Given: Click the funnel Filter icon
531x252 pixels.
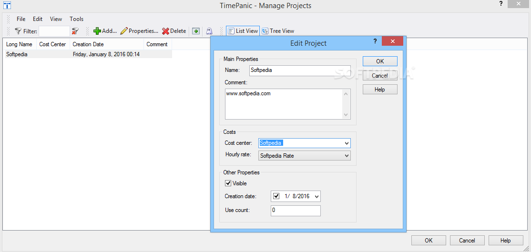Looking at the screenshot, I should [x=18, y=31].
